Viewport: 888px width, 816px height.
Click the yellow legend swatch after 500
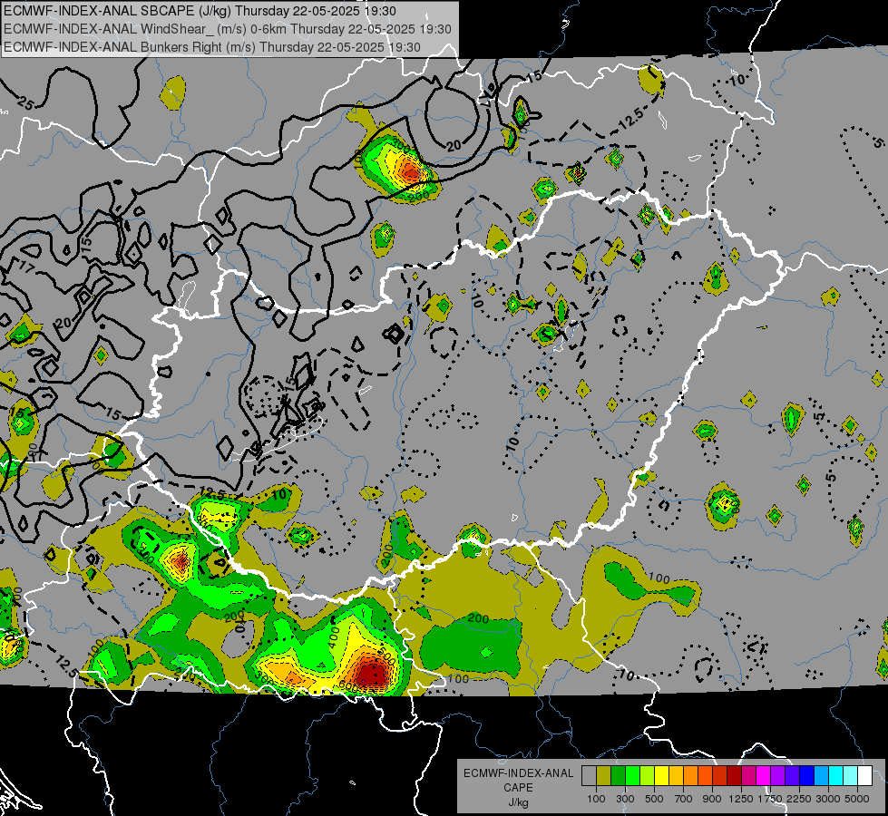tap(661, 775)
